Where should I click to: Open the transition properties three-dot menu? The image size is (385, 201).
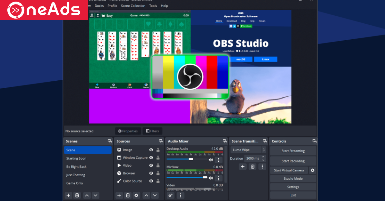(262, 166)
